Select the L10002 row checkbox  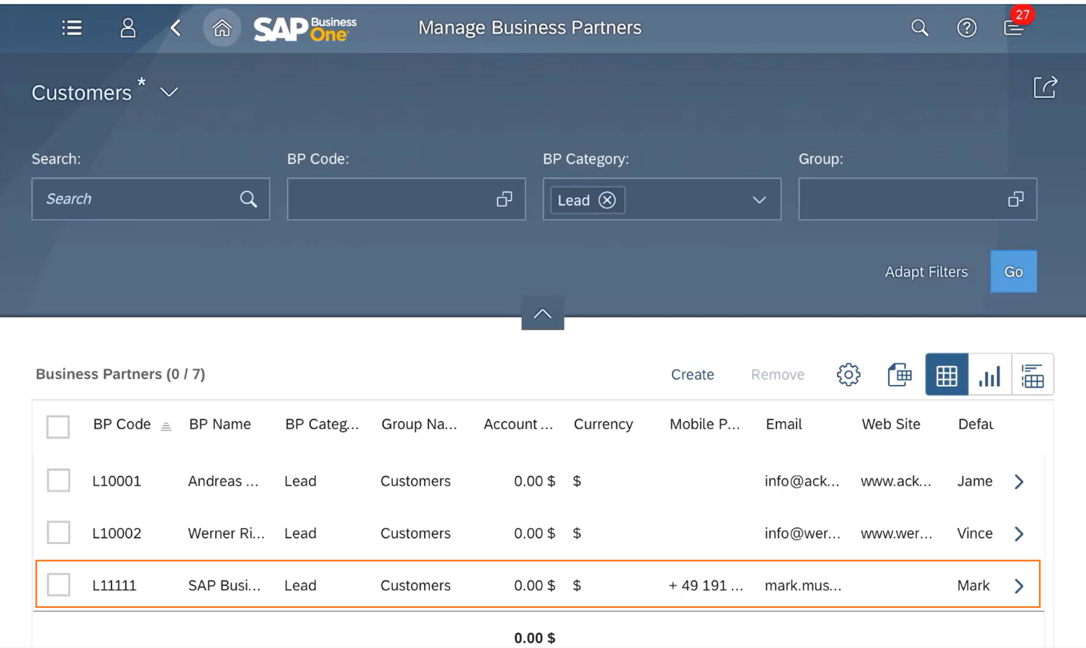click(x=58, y=533)
